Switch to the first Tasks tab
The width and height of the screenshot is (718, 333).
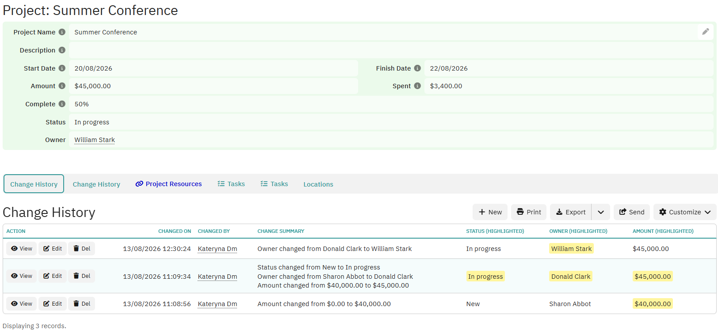(231, 184)
